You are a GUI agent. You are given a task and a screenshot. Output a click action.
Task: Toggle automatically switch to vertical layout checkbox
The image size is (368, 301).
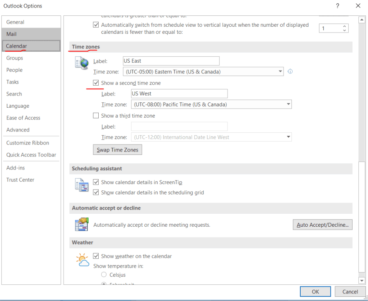pos(96,25)
